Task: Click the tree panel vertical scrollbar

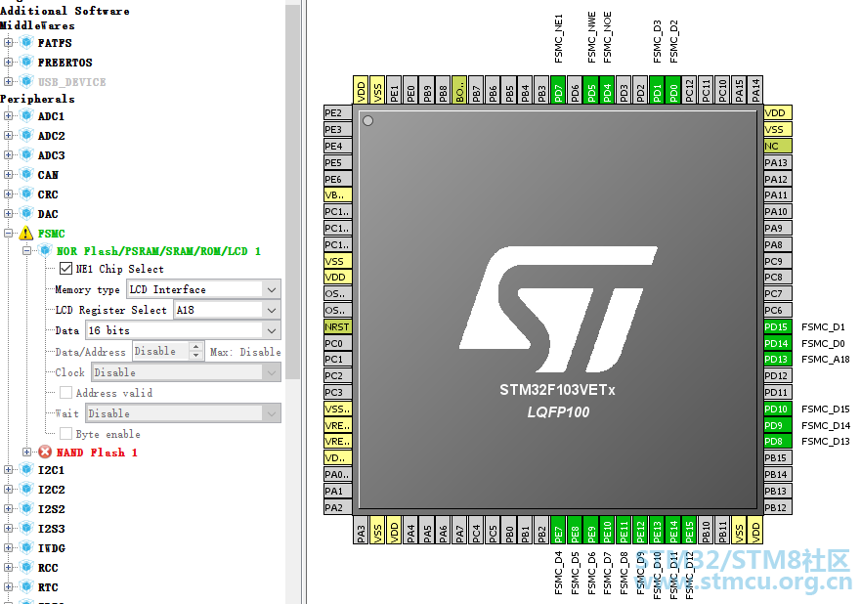Action: click(x=292, y=193)
